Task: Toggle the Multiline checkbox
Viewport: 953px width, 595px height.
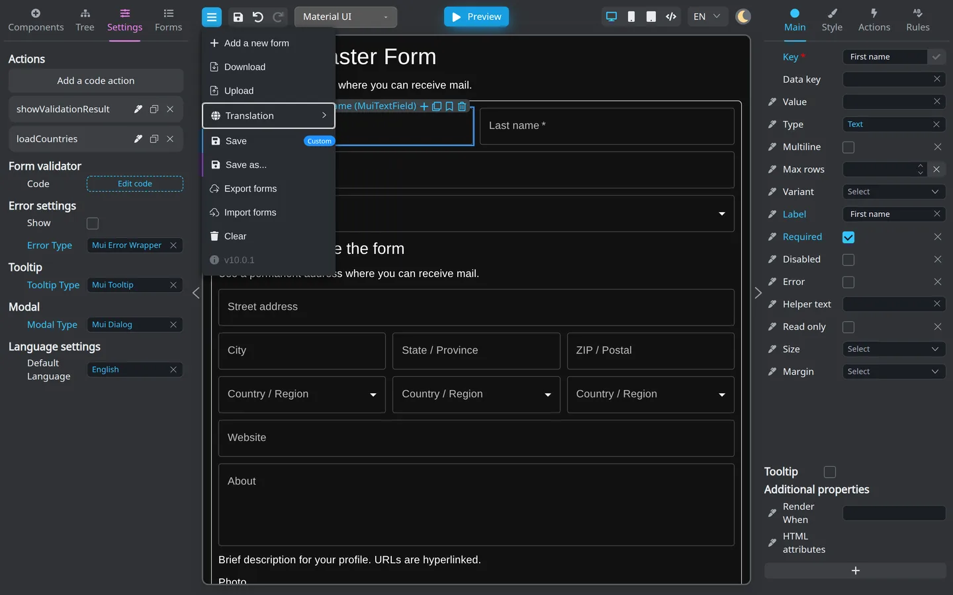Action: click(848, 147)
